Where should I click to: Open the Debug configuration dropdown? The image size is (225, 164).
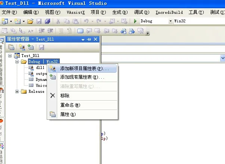point(156,21)
